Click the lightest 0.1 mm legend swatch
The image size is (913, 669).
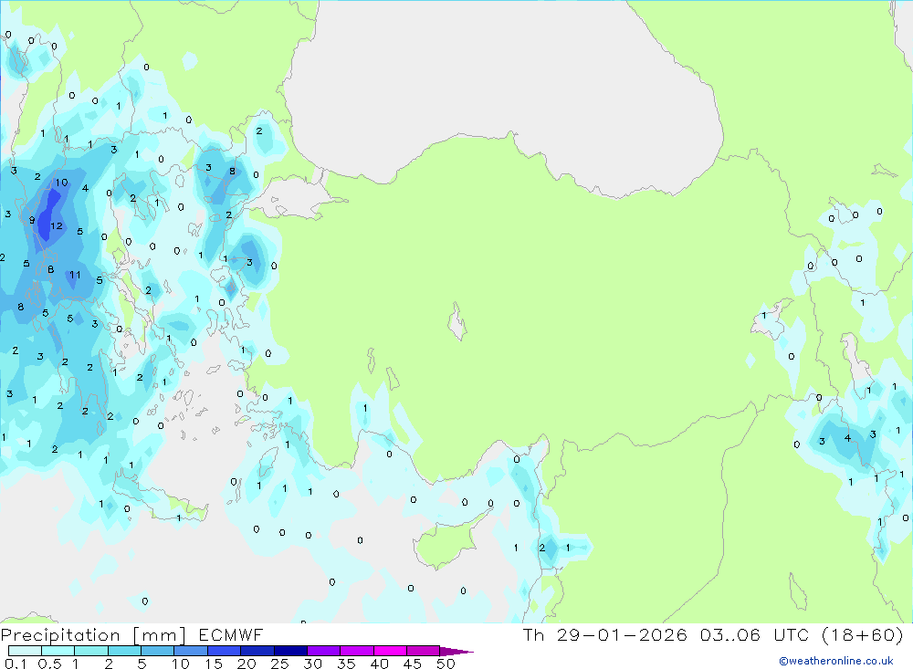25,651
